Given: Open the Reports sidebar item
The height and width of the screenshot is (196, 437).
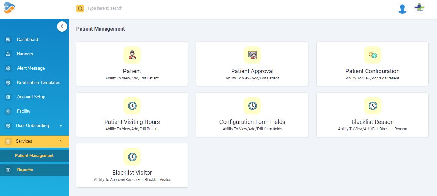Looking at the screenshot, I should pyautogui.click(x=25, y=170).
